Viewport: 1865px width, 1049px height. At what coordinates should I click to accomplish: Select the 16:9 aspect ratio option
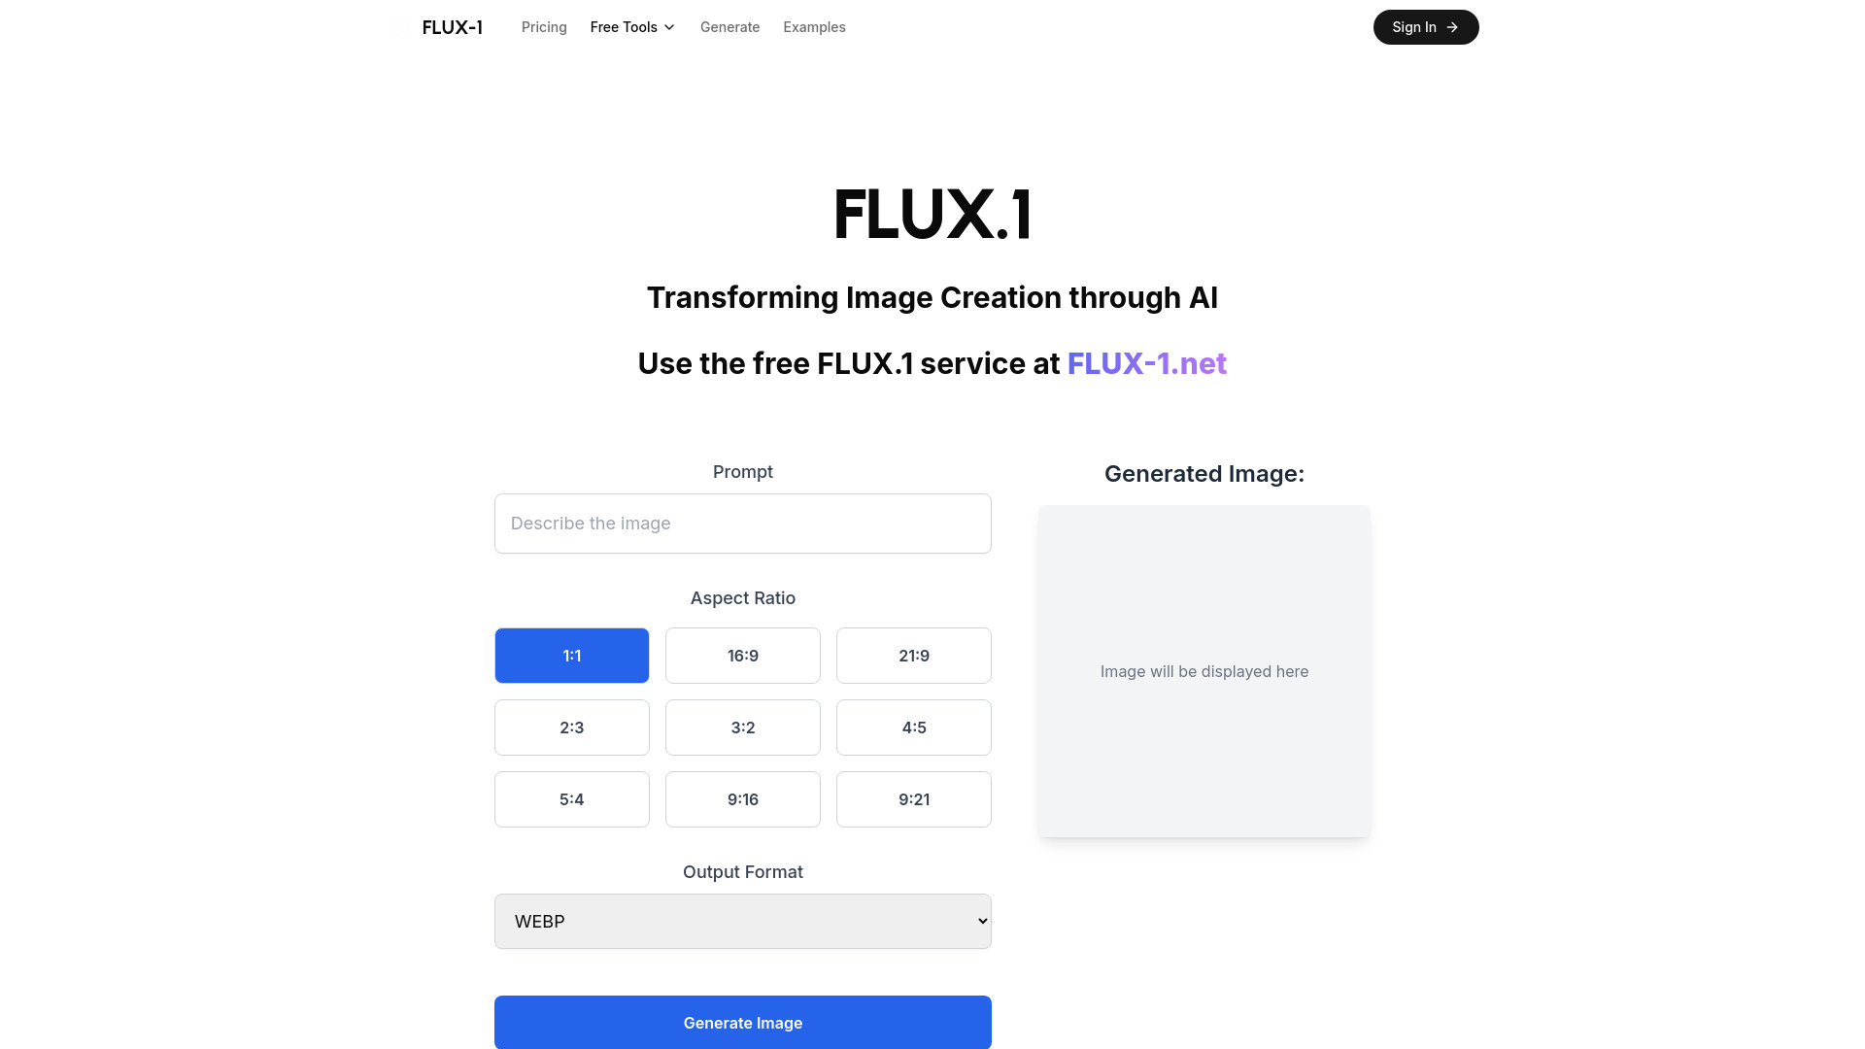[x=742, y=655]
